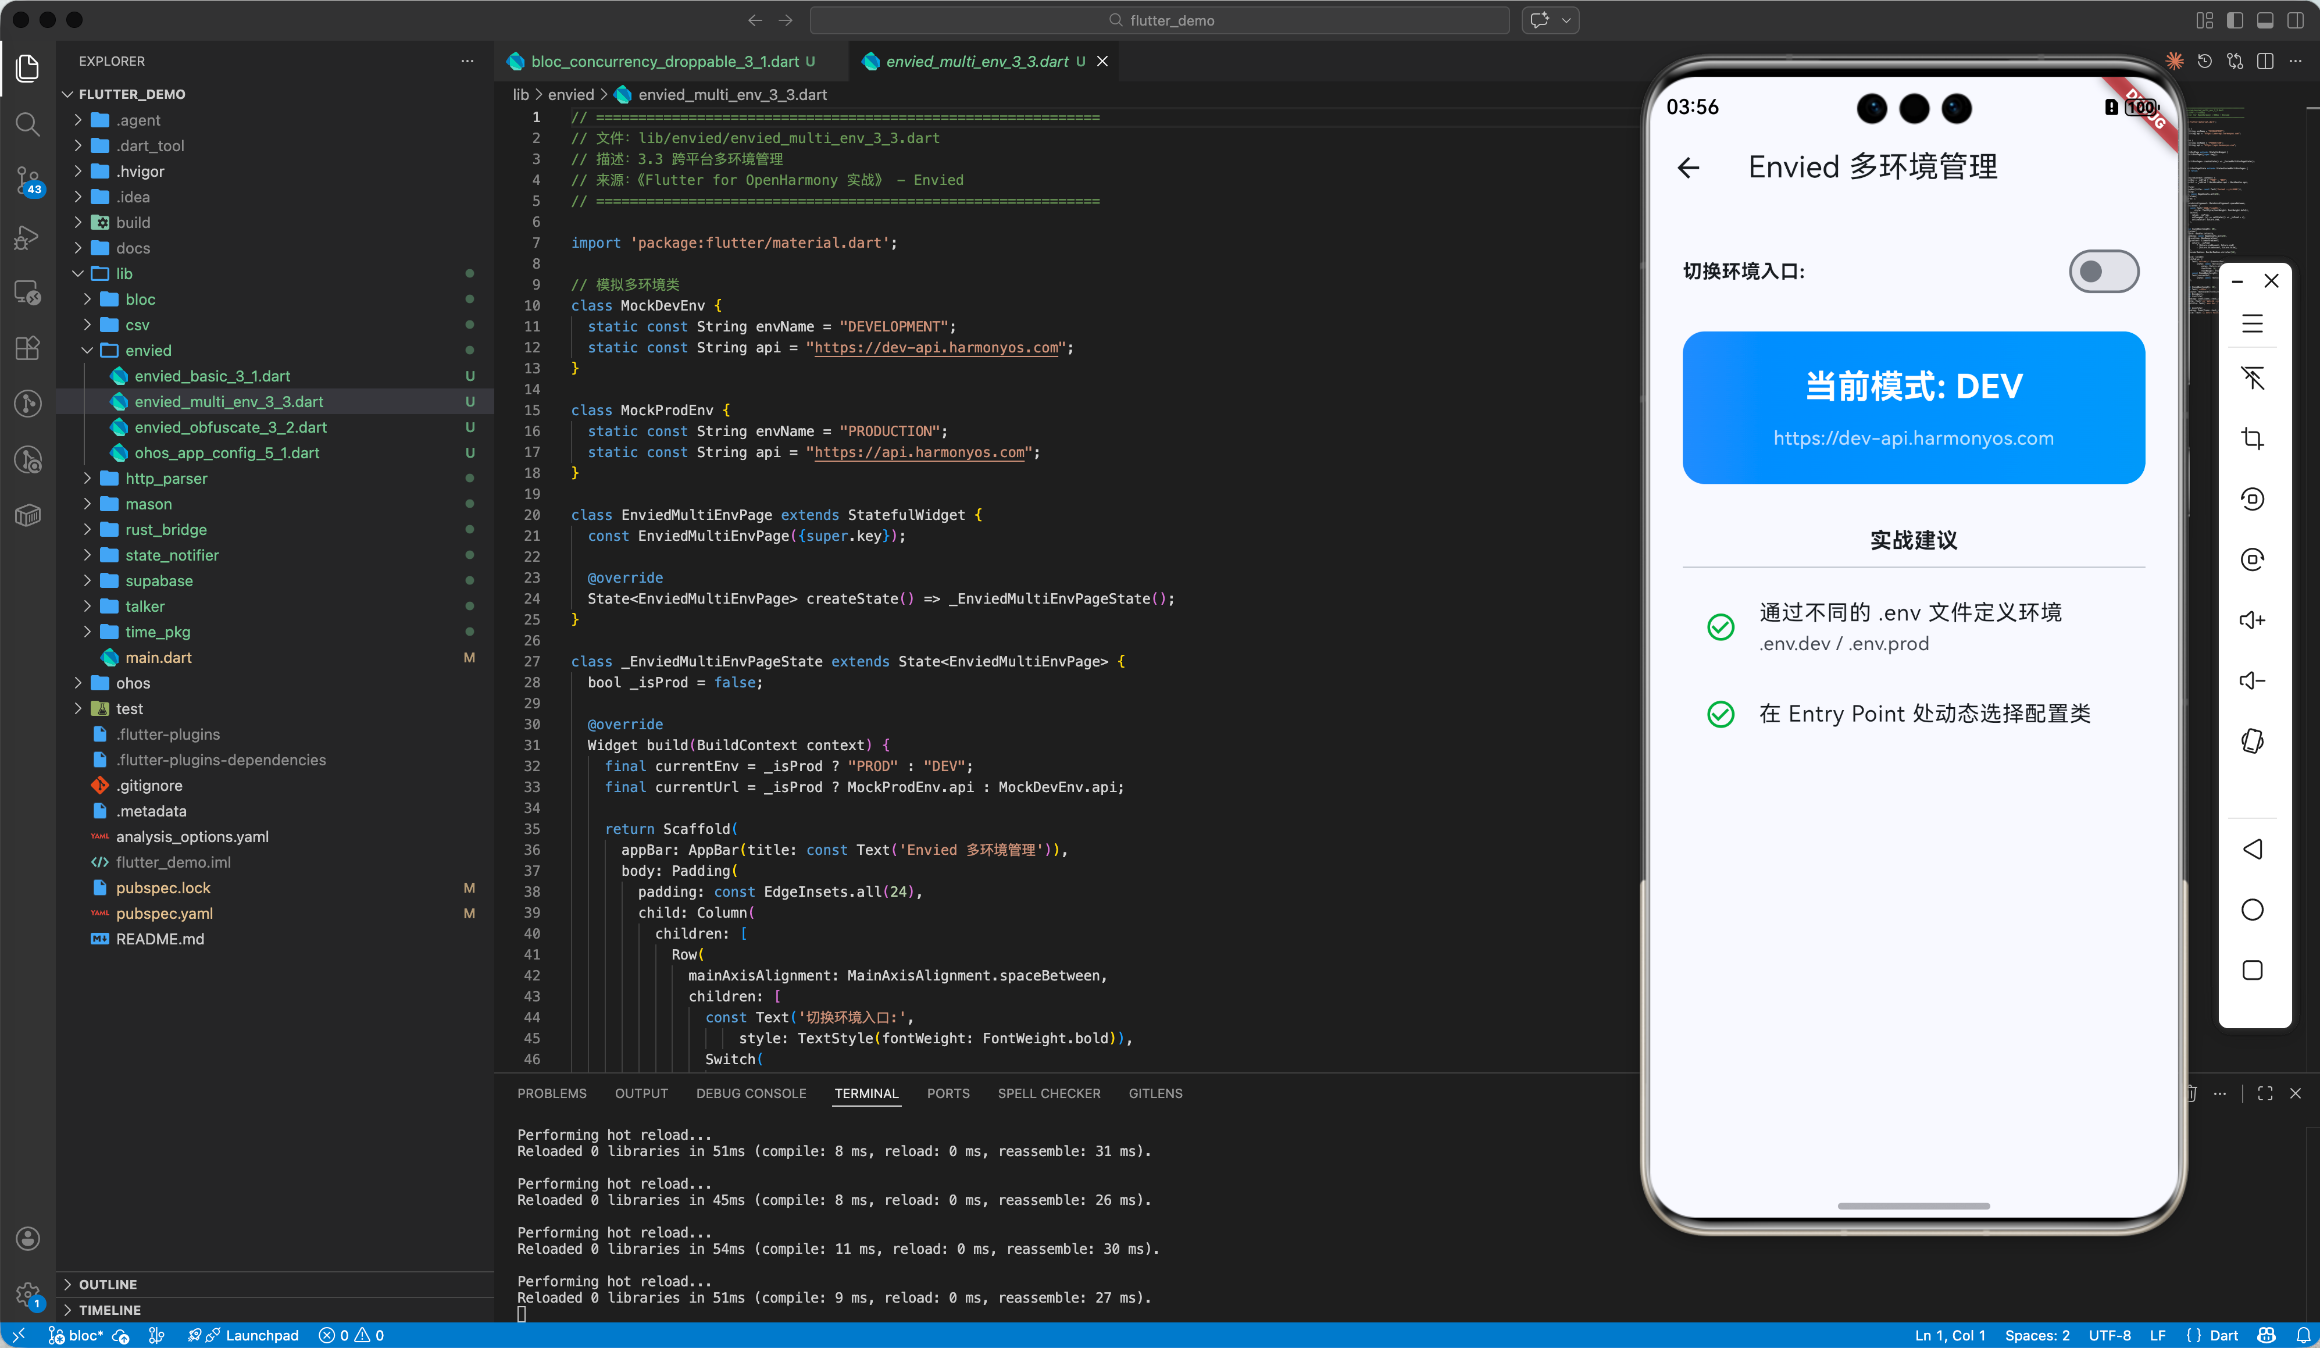Expand the OUTLINE section
The width and height of the screenshot is (2320, 1348).
(x=108, y=1283)
